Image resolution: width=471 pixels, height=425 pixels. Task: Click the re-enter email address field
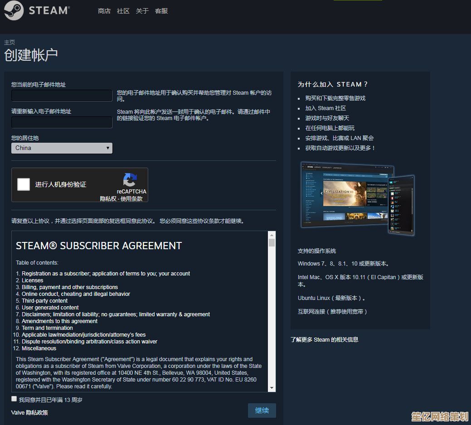pyautogui.click(x=62, y=122)
